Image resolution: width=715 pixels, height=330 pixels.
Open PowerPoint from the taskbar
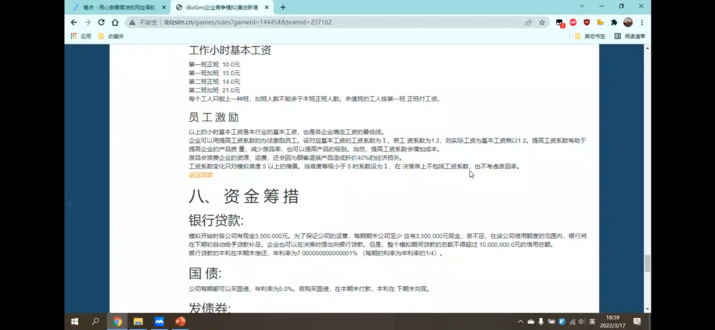[179, 321]
